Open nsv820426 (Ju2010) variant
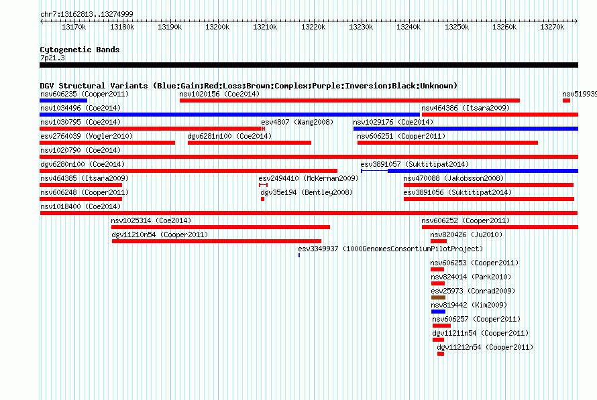 (466, 235)
